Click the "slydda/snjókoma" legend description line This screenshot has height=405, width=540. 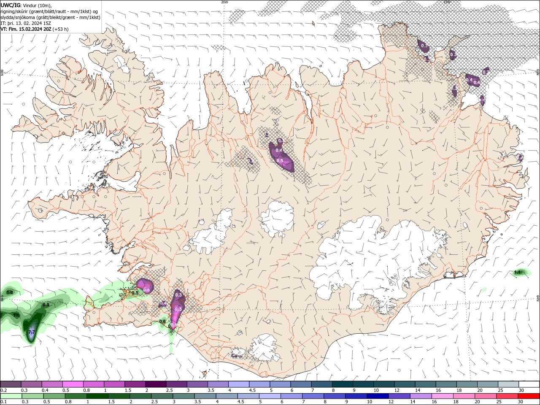(x=50, y=17)
